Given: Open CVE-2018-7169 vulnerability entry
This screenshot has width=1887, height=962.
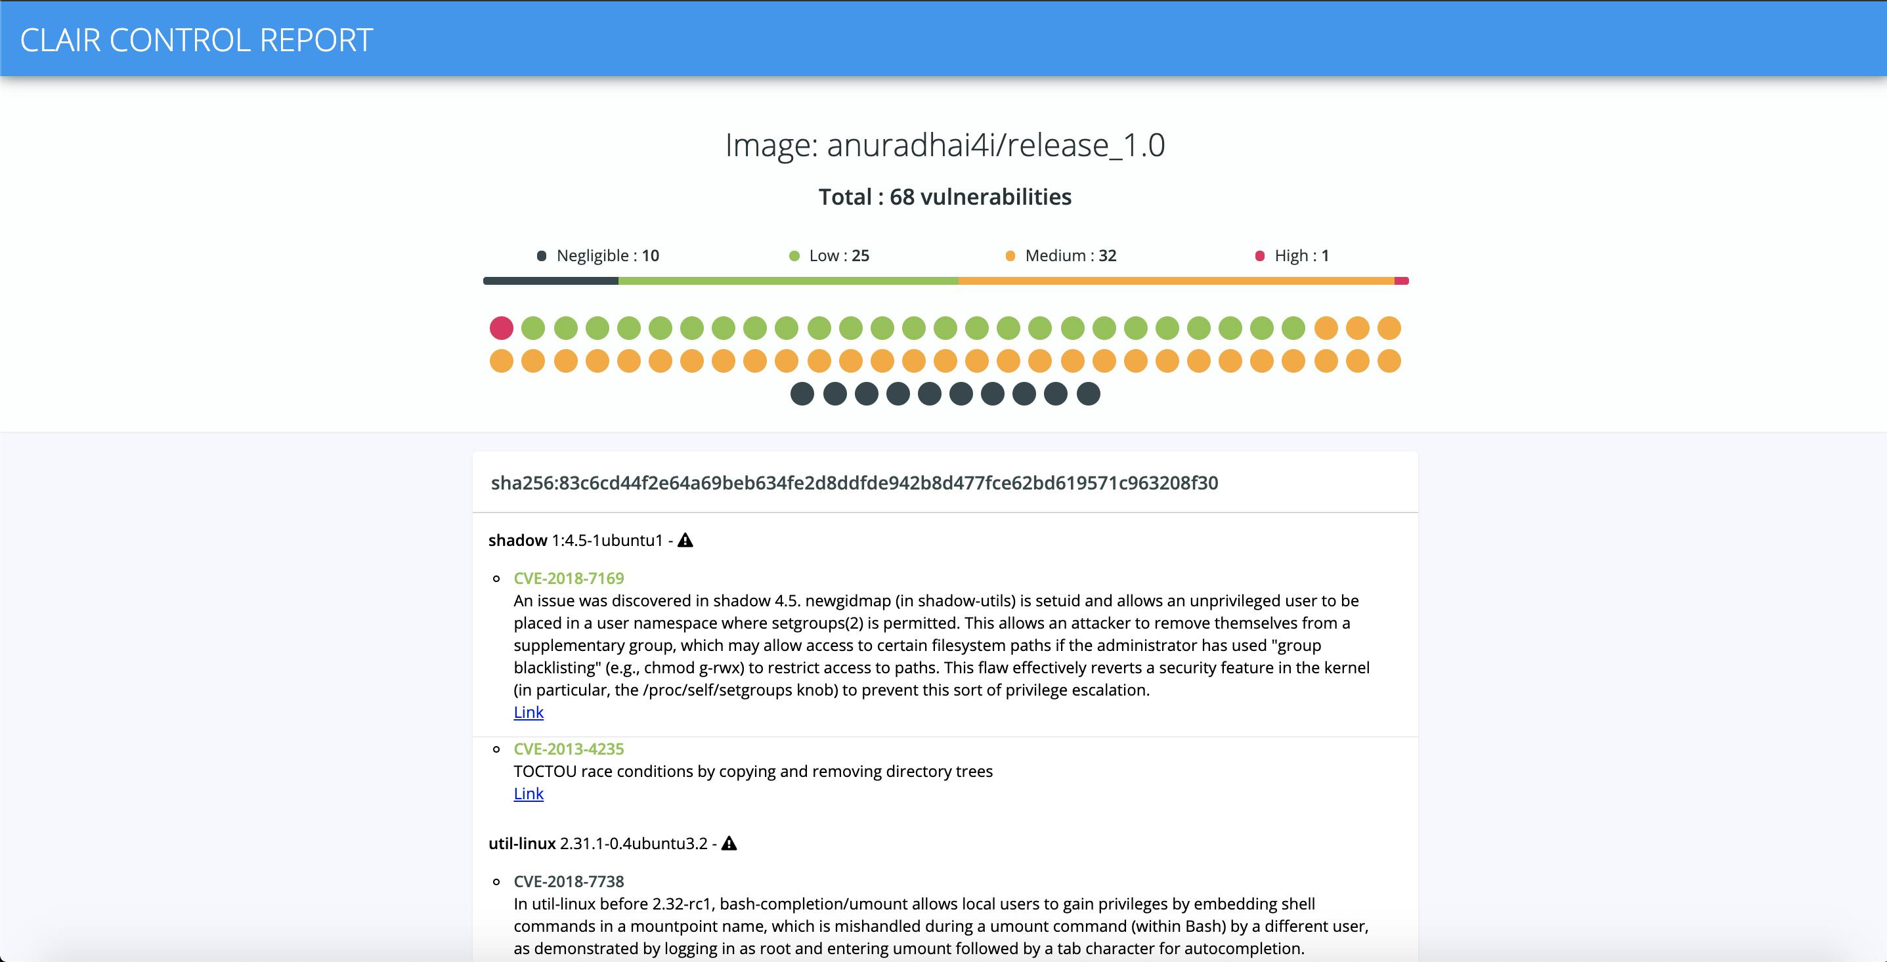Looking at the screenshot, I should pyautogui.click(x=569, y=578).
